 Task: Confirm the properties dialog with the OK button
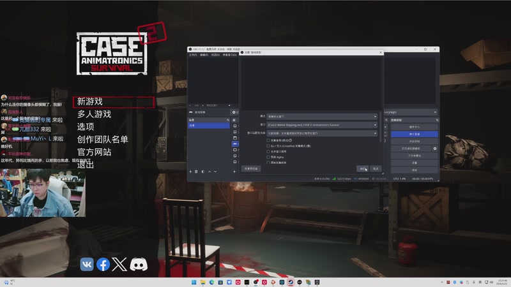(362, 168)
